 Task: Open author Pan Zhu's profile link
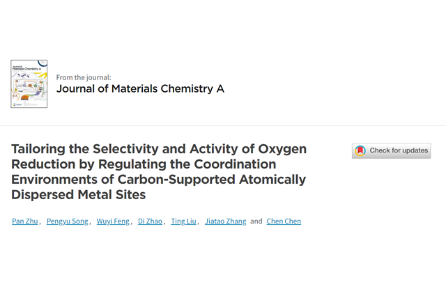click(x=25, y=221)
